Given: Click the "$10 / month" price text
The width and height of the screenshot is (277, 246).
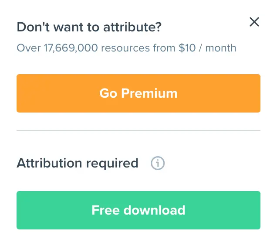Looking at the screenshot, I should (207, 48).
